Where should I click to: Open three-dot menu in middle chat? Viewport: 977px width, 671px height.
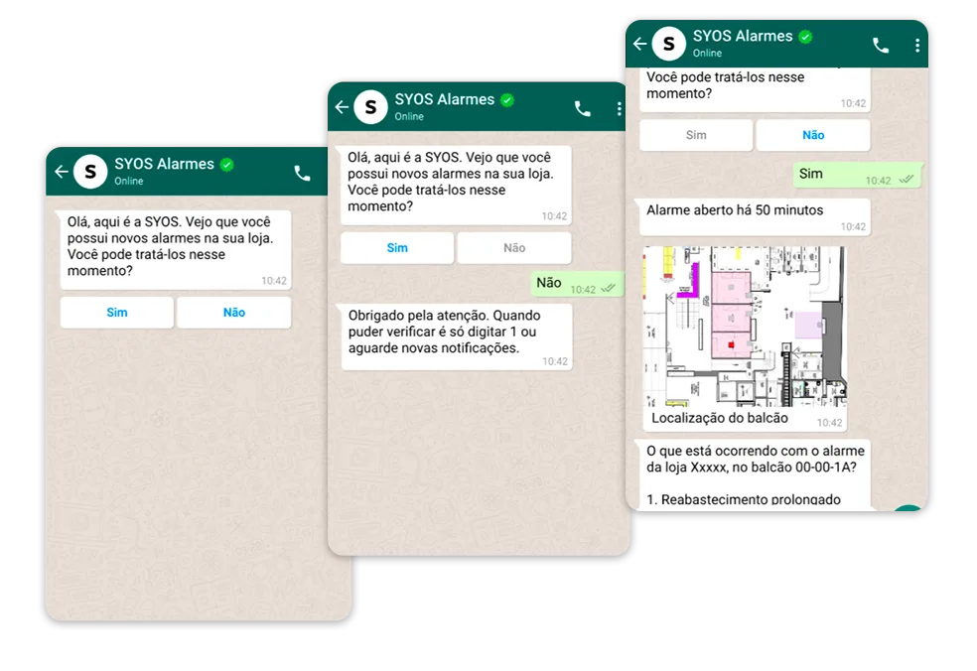coord(619,109)
